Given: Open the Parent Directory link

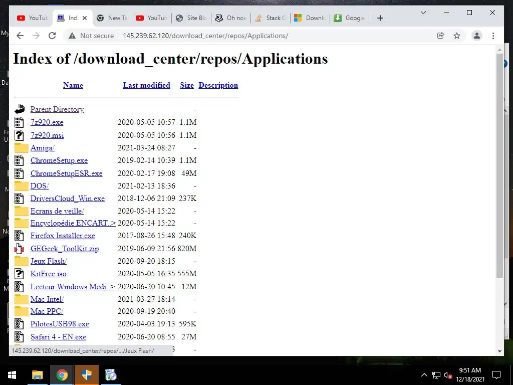Looking at the screenshot, I should (x=57, y=109).
